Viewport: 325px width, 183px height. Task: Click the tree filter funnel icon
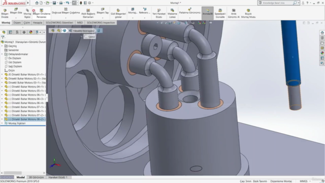click(3, 37)
